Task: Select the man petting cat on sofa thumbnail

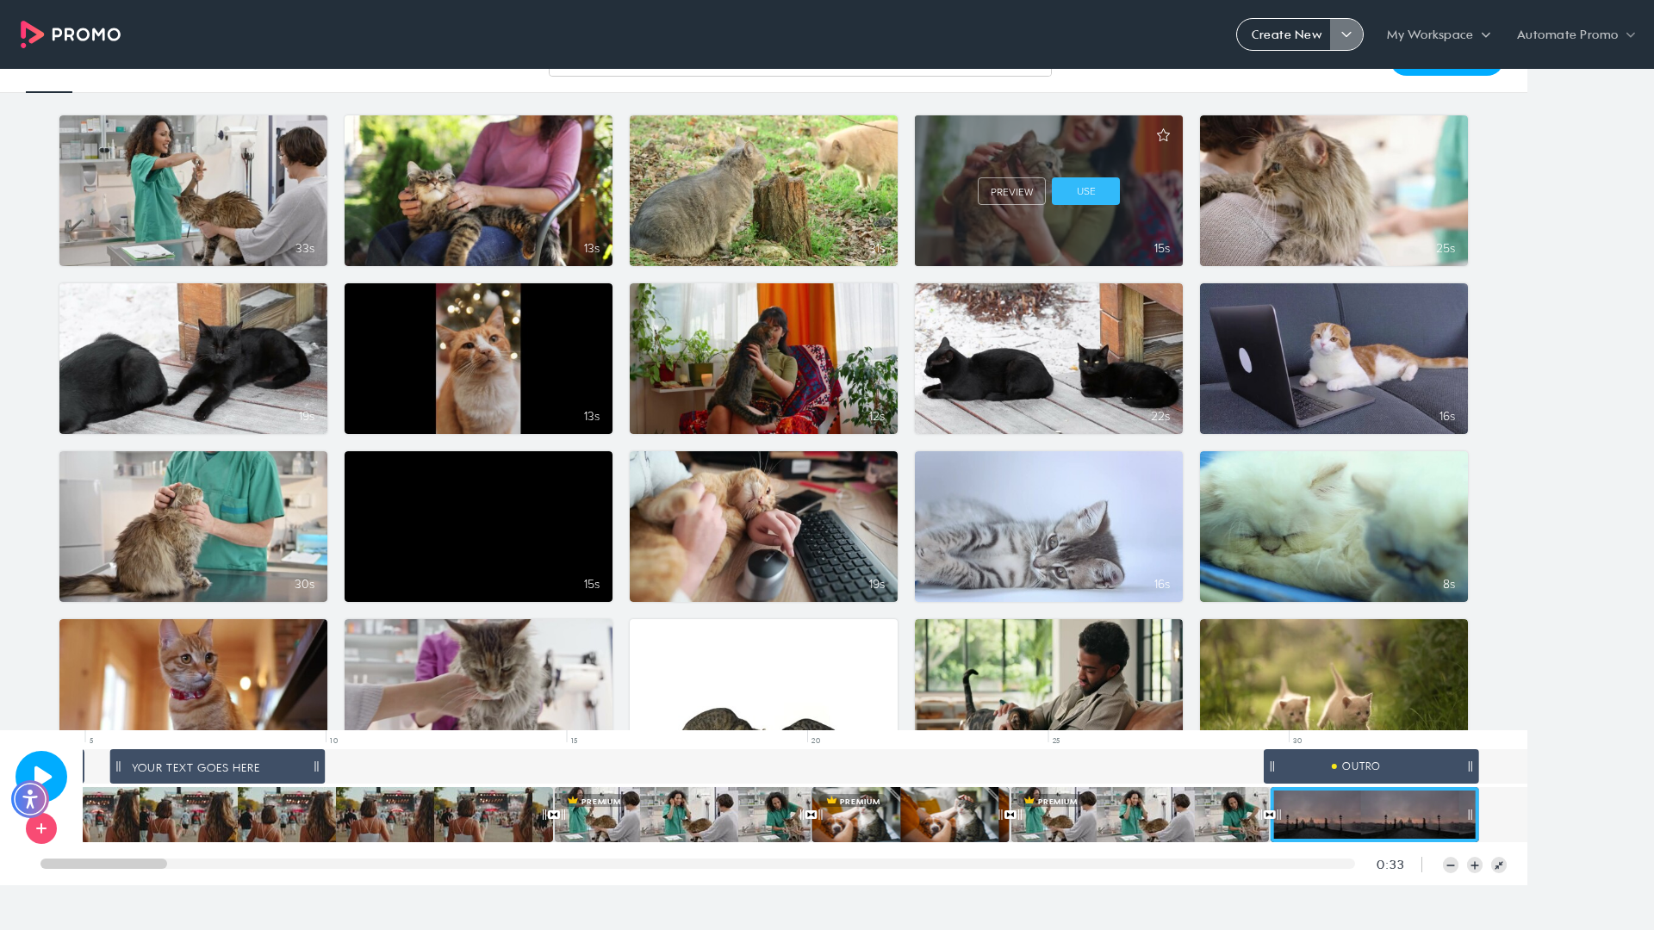Action: [x=1048, y=674]
